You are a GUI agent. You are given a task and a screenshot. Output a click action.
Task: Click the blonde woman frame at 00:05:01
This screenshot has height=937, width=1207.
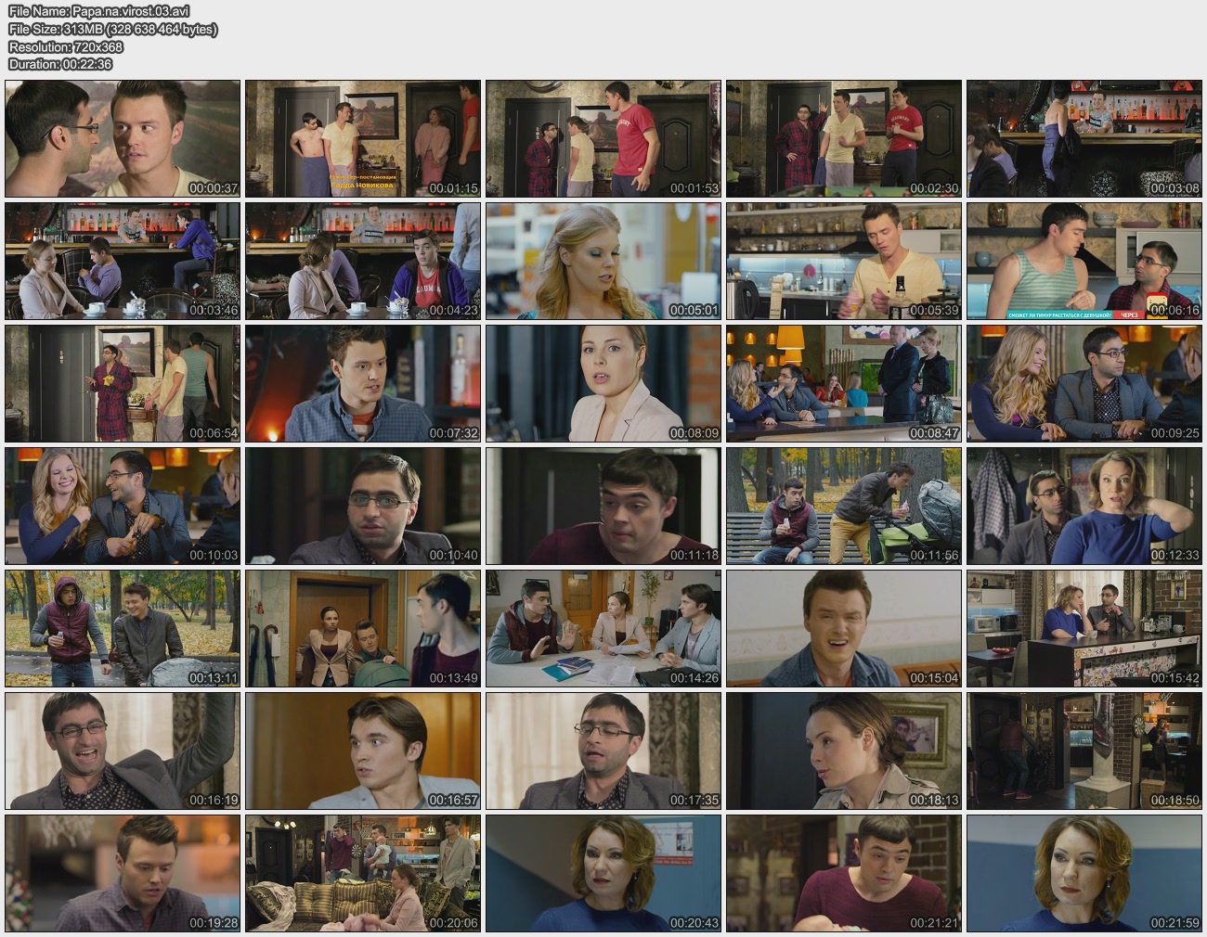pyautogui.click(x=603, y=261)
